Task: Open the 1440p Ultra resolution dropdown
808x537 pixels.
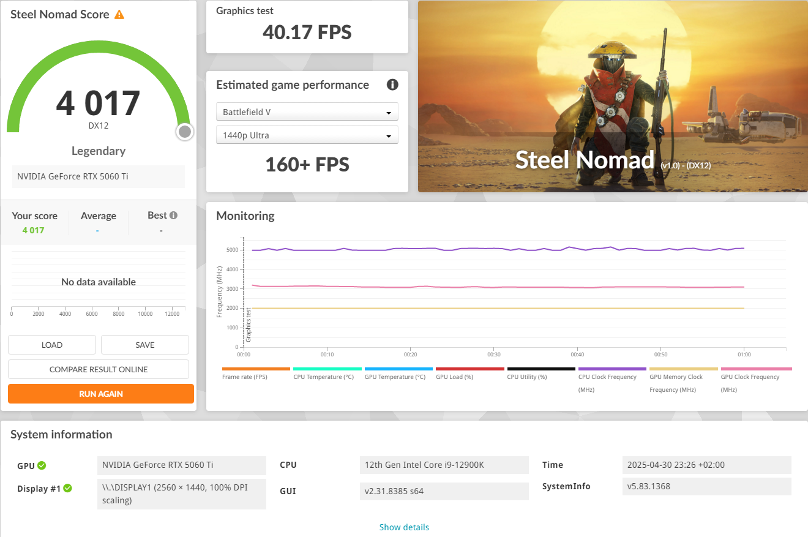Action: 307,135
